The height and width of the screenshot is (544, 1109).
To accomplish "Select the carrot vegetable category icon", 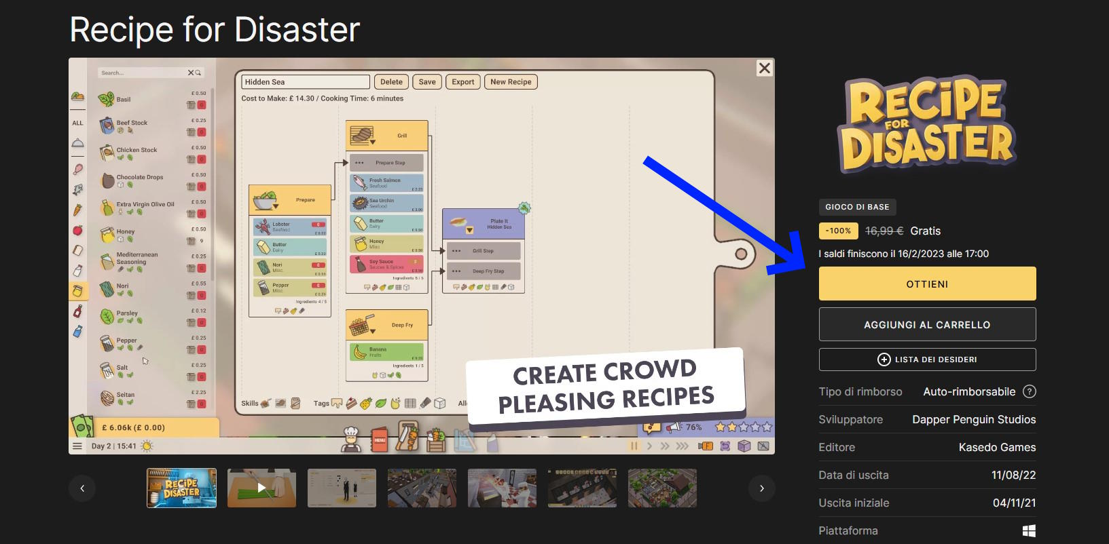I will [x=77, y=210].
